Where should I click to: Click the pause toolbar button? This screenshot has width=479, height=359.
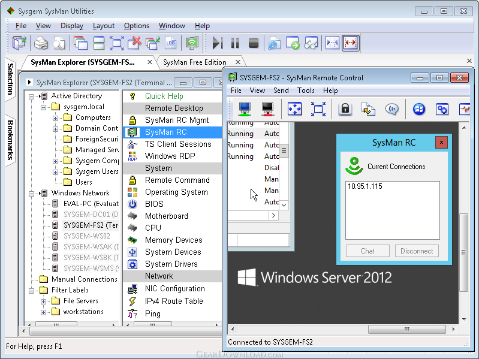pos(235,43)
